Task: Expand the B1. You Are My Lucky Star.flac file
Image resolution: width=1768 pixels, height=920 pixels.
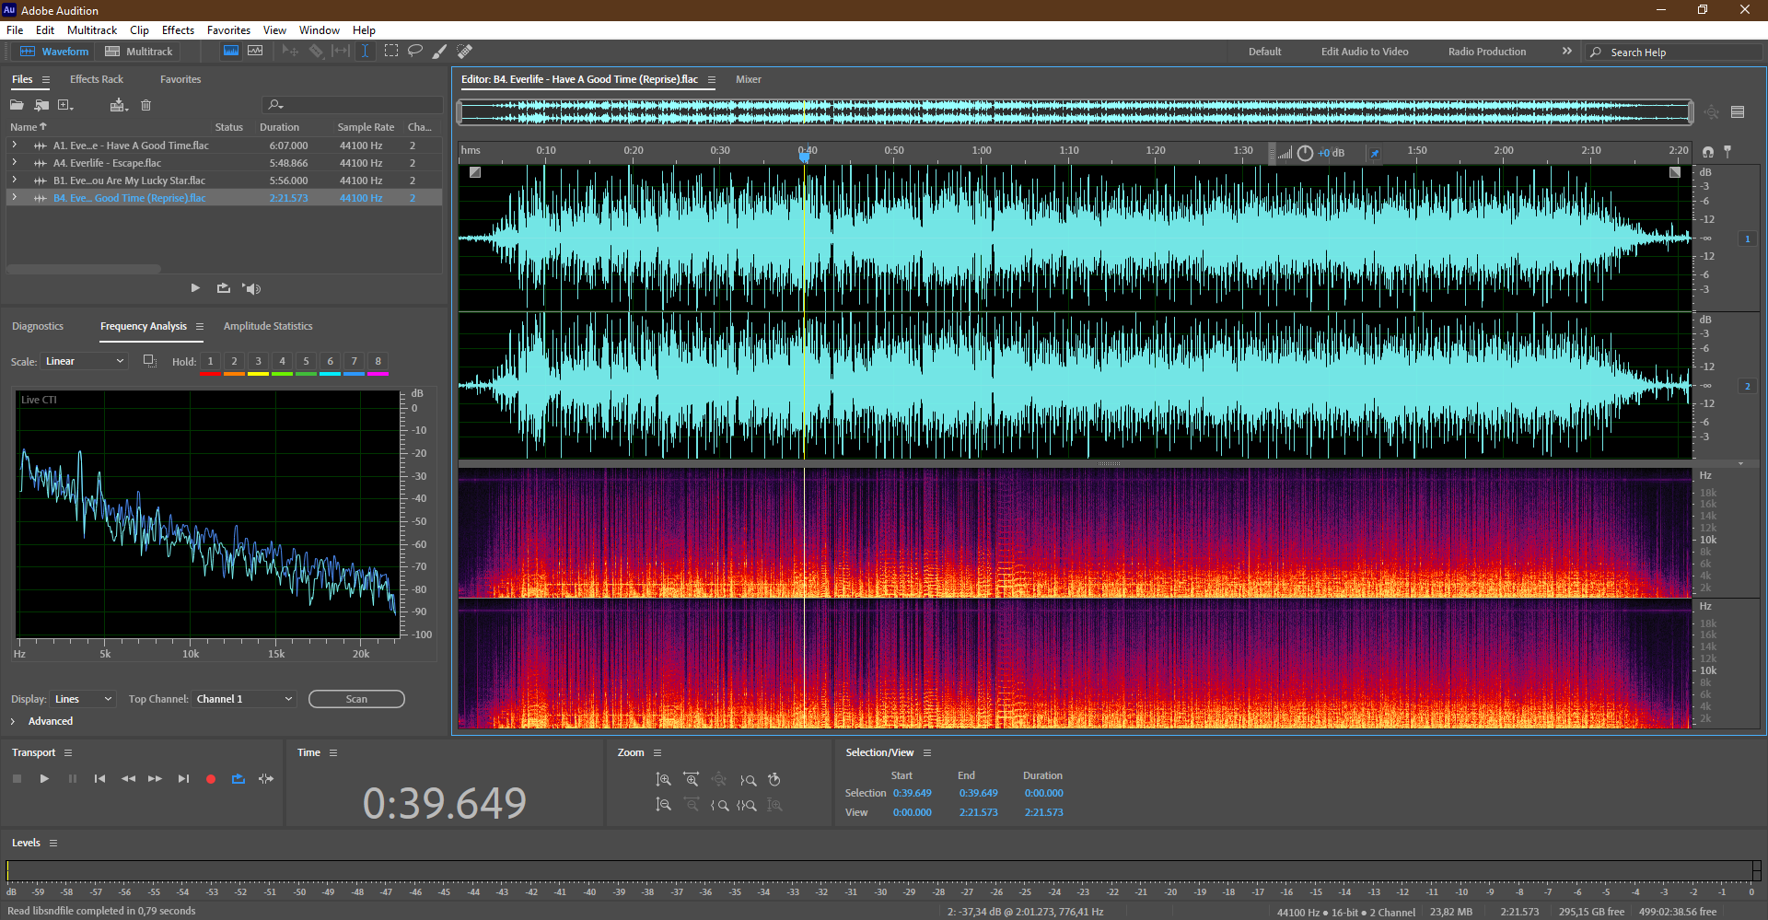Action: tap(14, 181)
